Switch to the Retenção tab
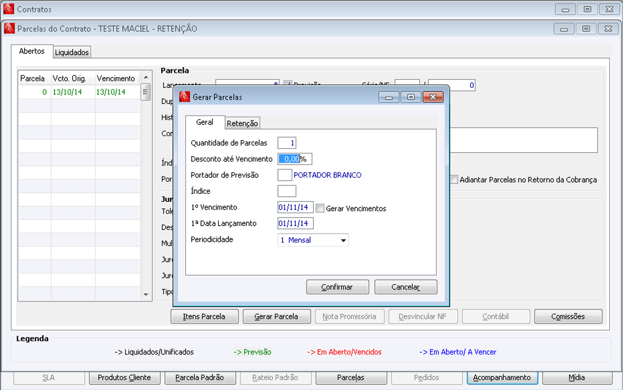The height and width of the screenshot is (390, 623). (242, 123)
